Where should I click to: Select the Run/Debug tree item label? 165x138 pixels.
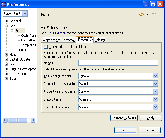(x=18, y=74)
